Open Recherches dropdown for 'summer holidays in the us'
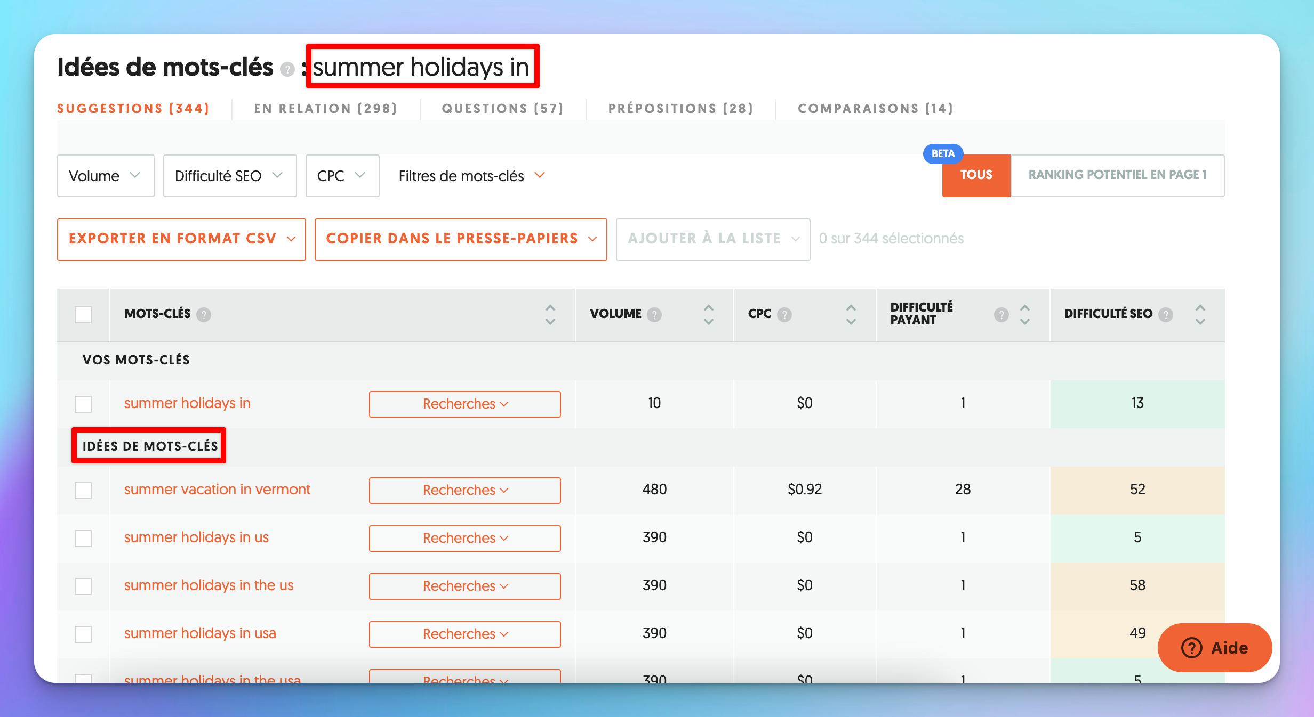The image size is (1314, 717). click(465, 586)
